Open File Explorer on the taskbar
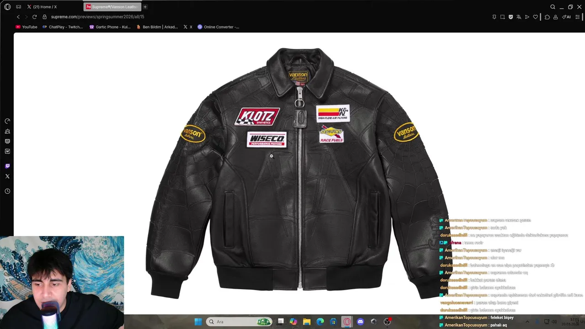Viewport: 585px width, 329px height. (x=307, y=322)
